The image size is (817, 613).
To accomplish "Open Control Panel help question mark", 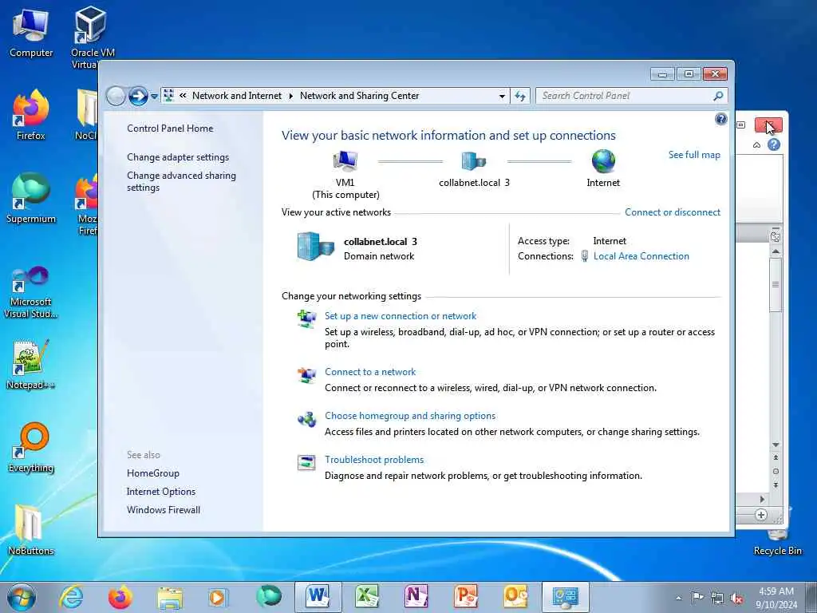I will pos(720,120).
